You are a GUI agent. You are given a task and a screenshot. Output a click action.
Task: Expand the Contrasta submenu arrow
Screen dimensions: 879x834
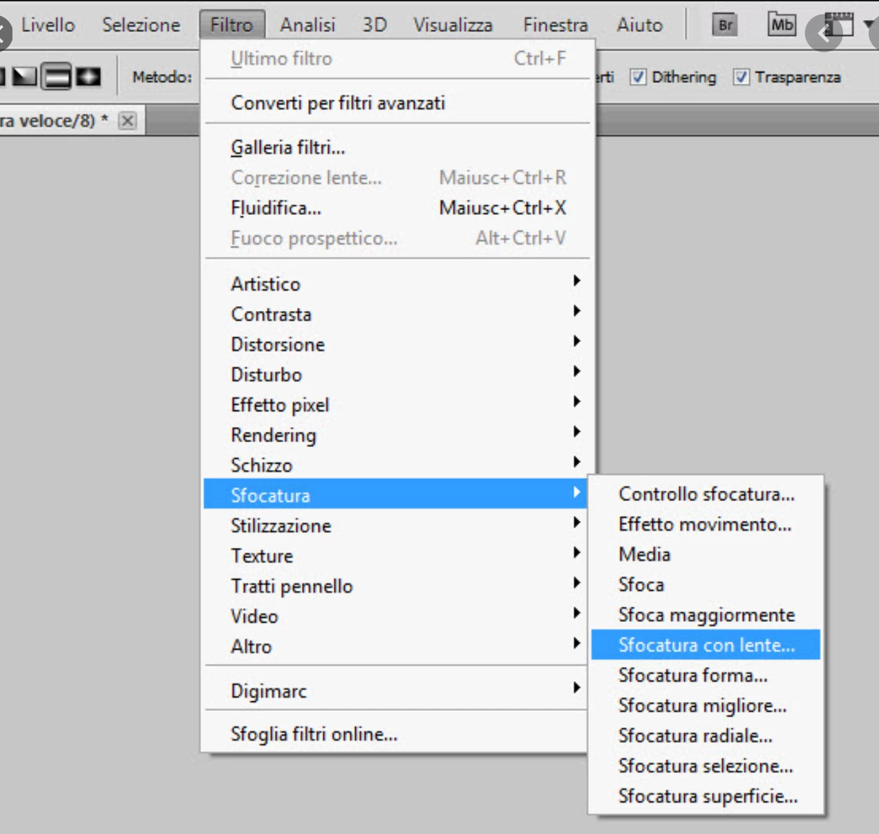point(576,311)
